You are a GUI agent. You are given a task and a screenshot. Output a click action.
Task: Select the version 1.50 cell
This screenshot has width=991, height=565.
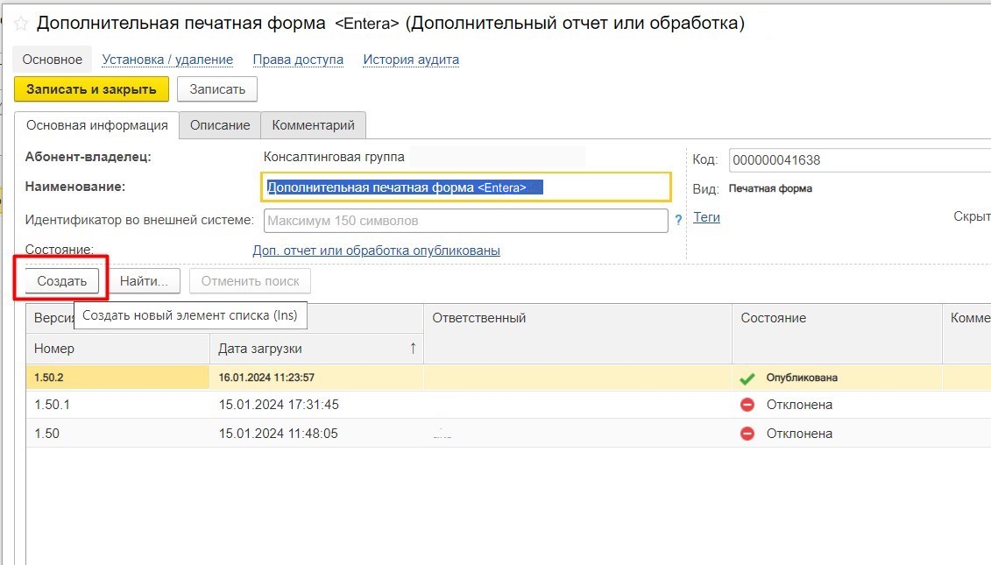[117, 434]
